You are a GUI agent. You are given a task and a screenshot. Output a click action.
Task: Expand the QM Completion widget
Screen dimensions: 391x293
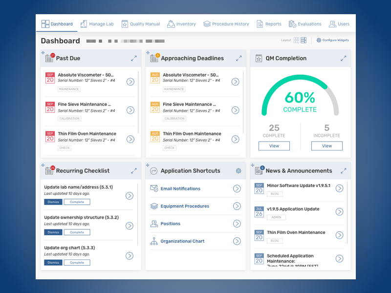click(x=344, y=59)
